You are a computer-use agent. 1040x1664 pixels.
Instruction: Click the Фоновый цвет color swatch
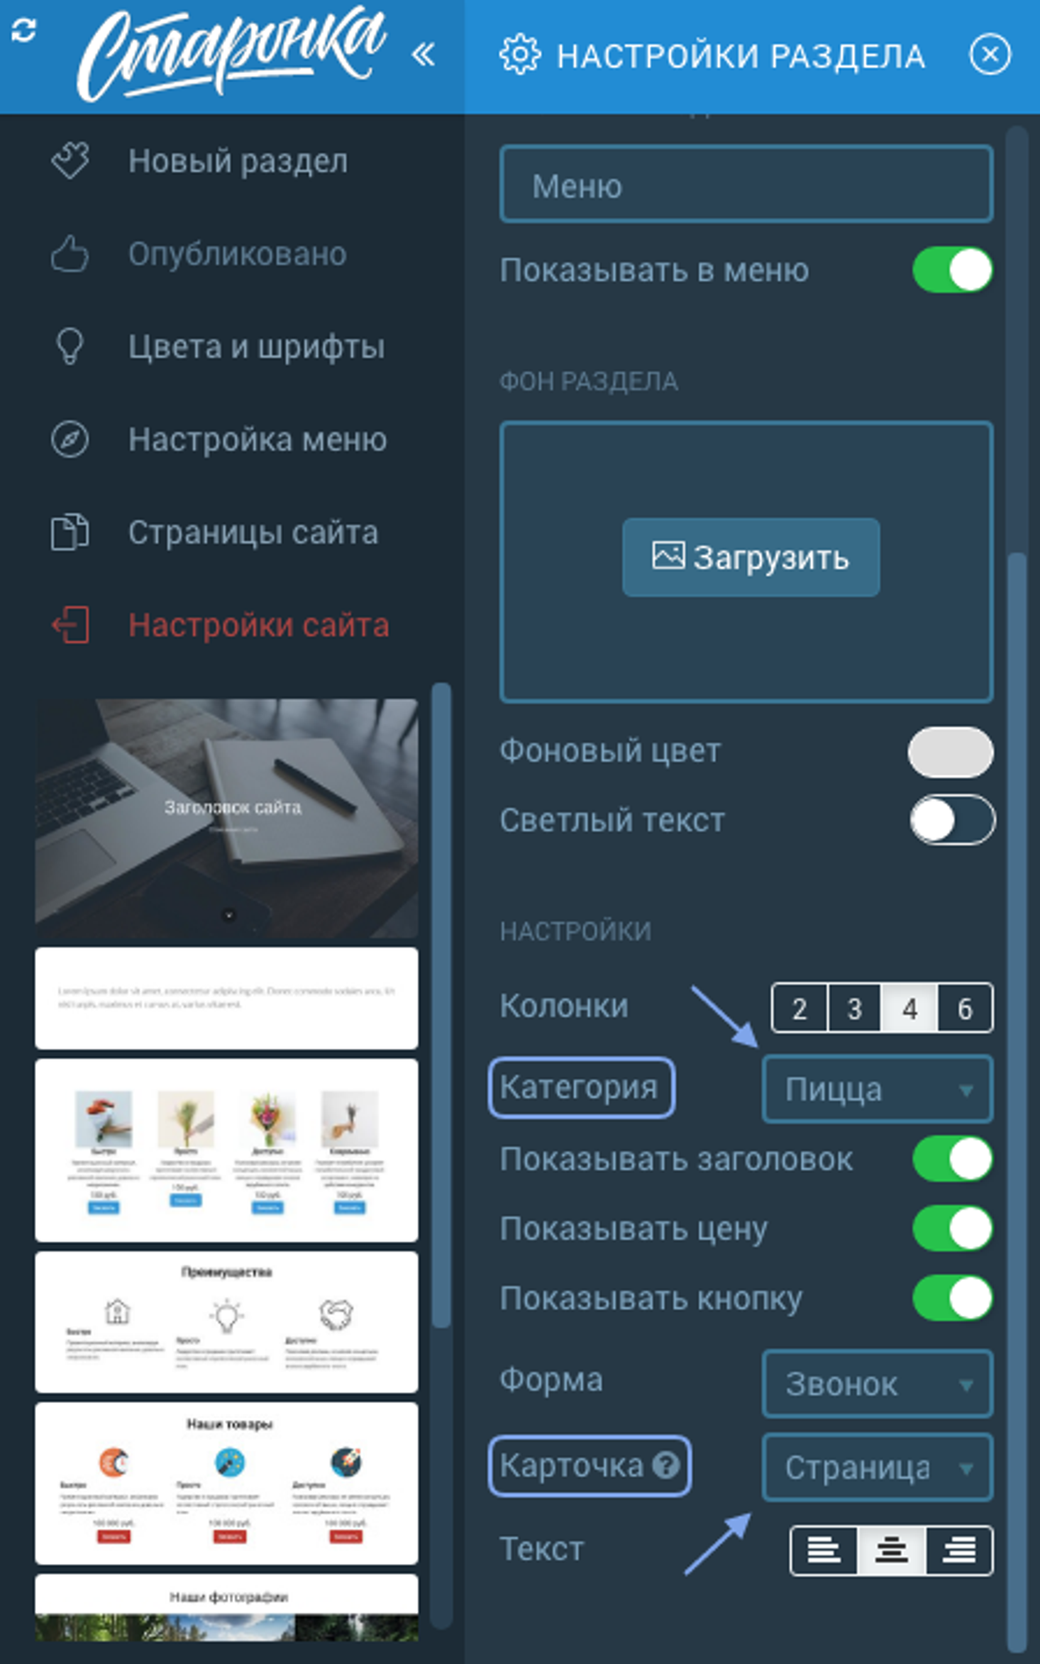[x=951, y=751]
